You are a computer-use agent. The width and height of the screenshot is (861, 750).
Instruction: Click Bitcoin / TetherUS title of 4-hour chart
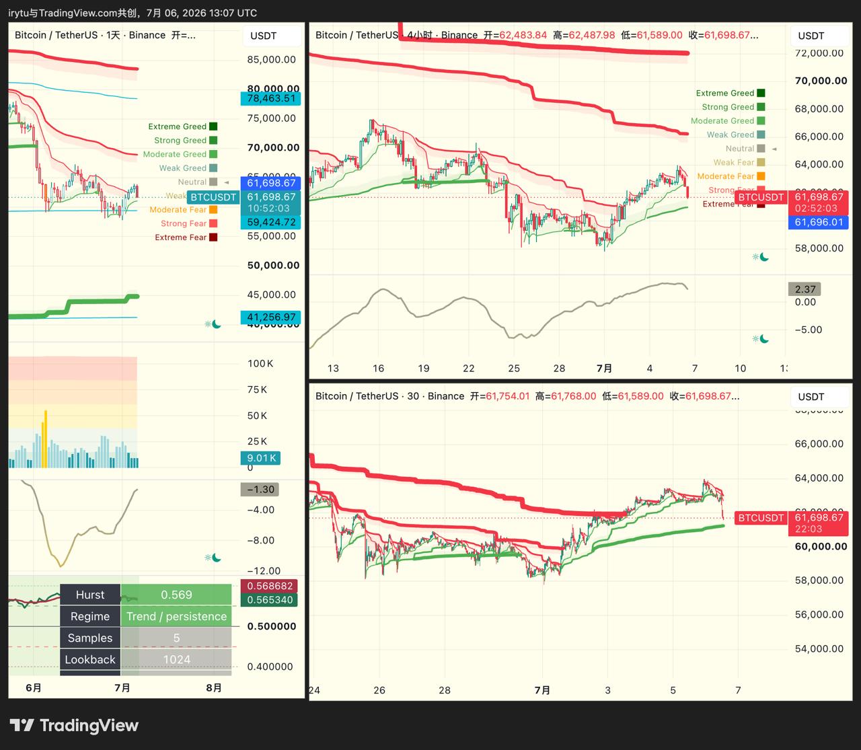coord(357,35)
